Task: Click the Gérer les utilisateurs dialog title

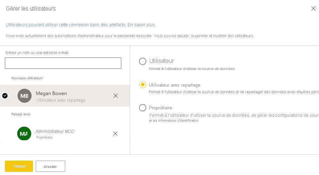Action: 31,8
